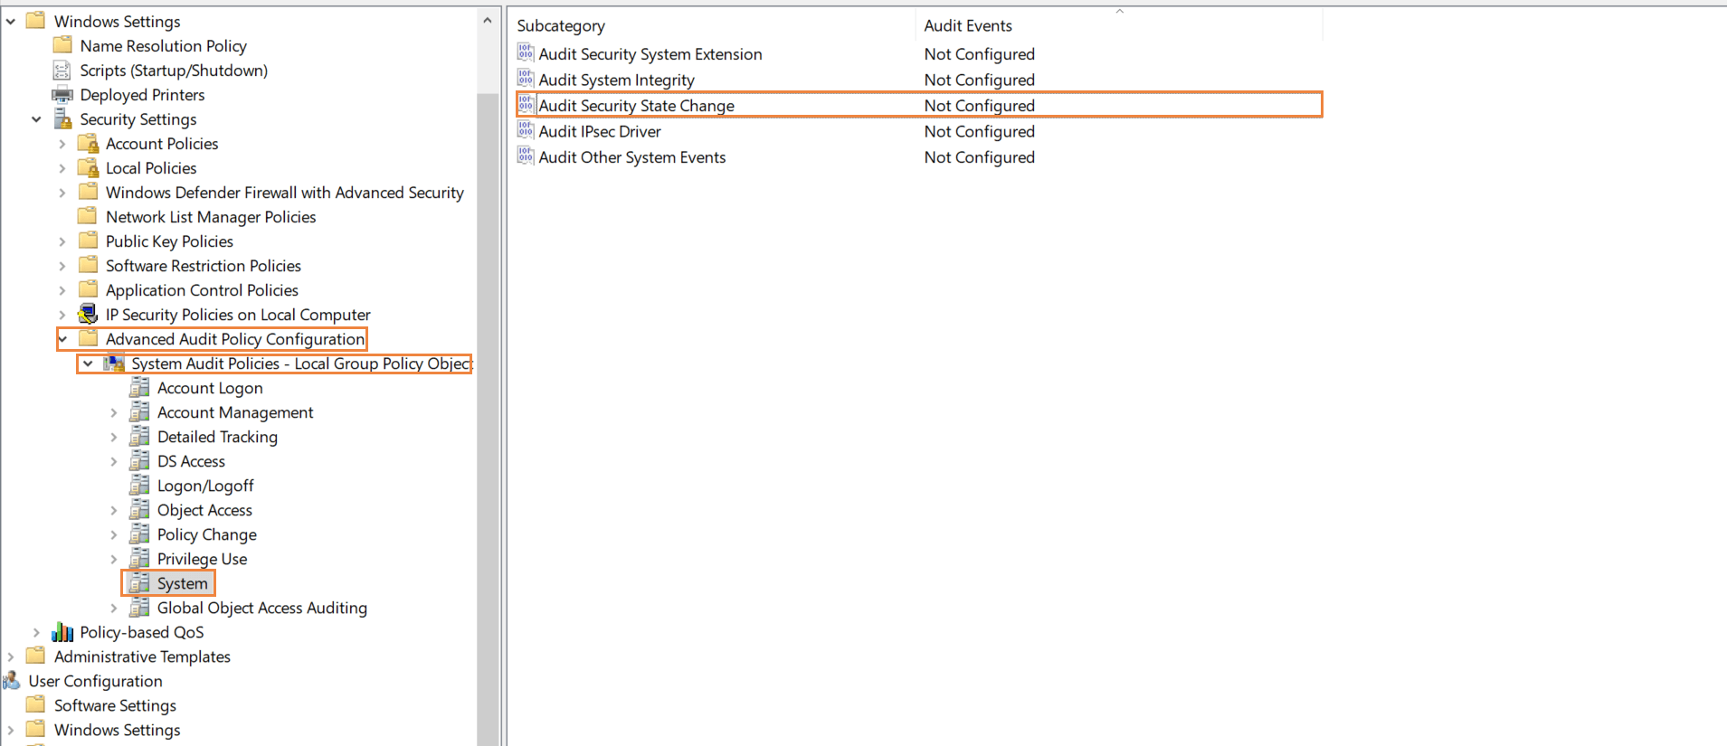The width and height of the screenshot is (1727, 746).
Task: Select Audit Security State Change row
Action: tap(919, 105)
